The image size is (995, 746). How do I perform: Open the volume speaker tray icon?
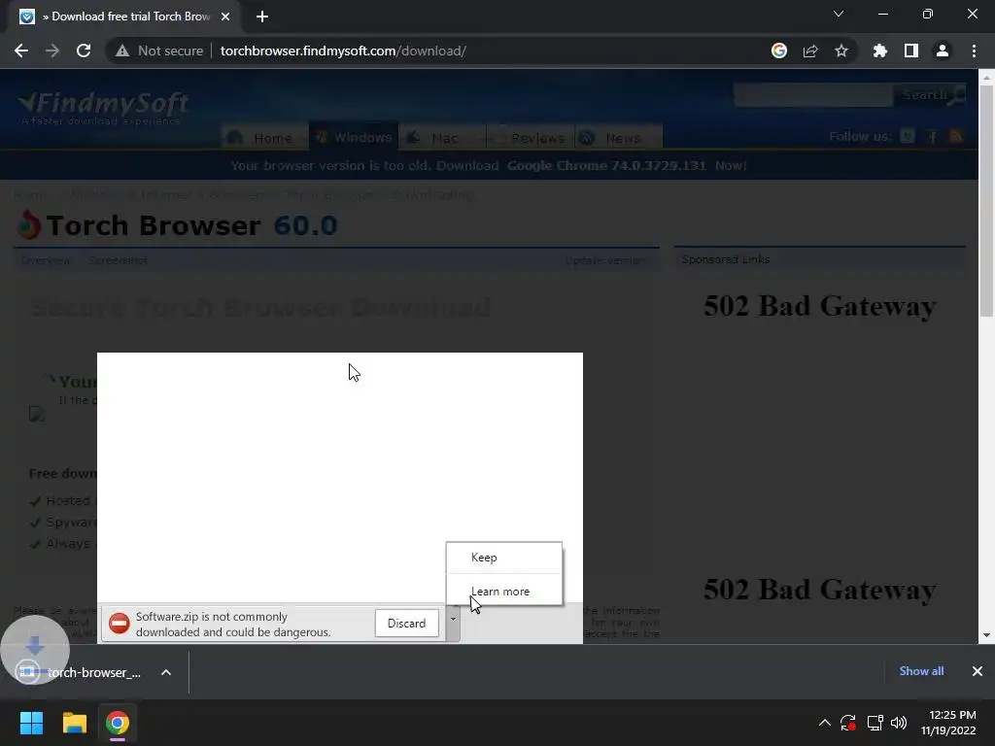pos(899,723)
